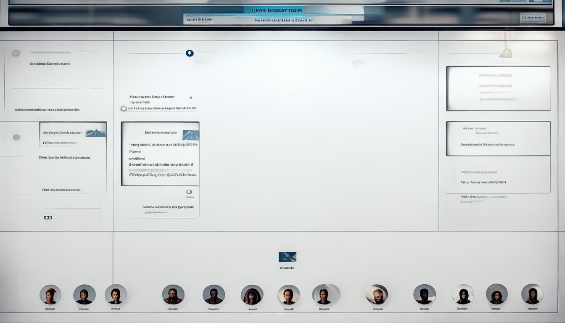This screenshot has height=323, width=565.
Task: Select the far-right avatar in bottom row
Action: (532, 294)
